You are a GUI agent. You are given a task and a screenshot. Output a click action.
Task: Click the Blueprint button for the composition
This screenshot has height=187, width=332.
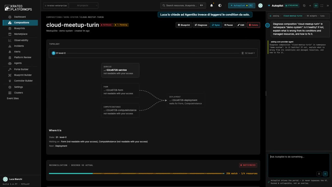click(184, 25)
